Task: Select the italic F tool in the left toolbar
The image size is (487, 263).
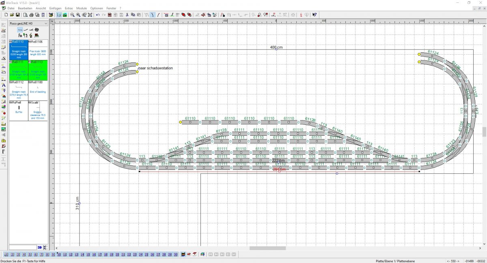Action: (x=4, y=152)
